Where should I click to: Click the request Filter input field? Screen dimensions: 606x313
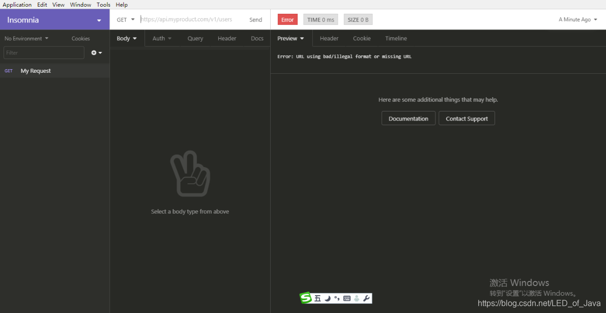(44, 52)
